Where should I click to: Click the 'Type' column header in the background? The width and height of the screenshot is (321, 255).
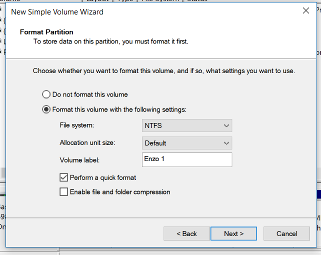(125, 1)
